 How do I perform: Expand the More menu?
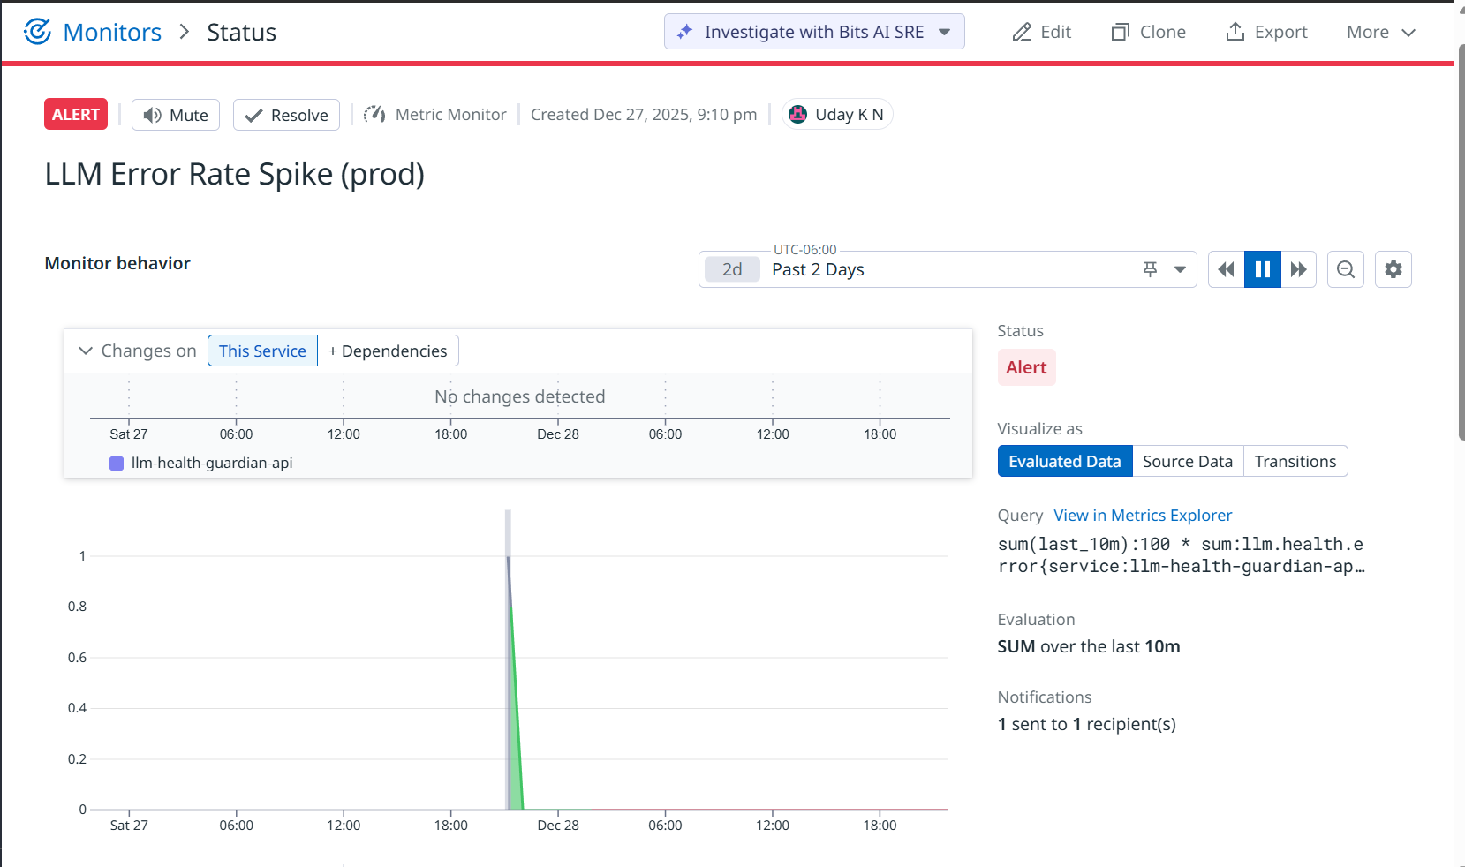pos(1381,32)
